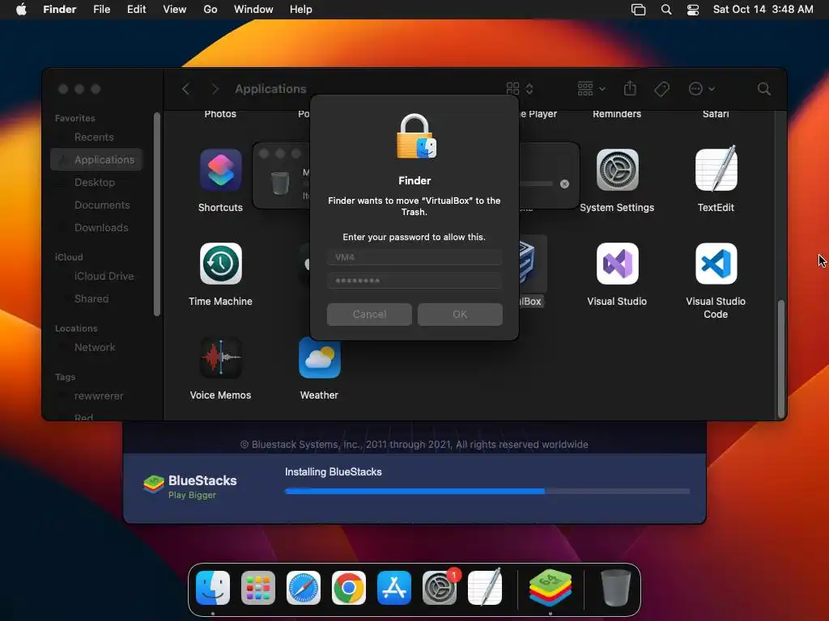This screenshot has height=621, width=829.
Task: Click the Finder content vertical scrollbar
Action: (781, 359)
